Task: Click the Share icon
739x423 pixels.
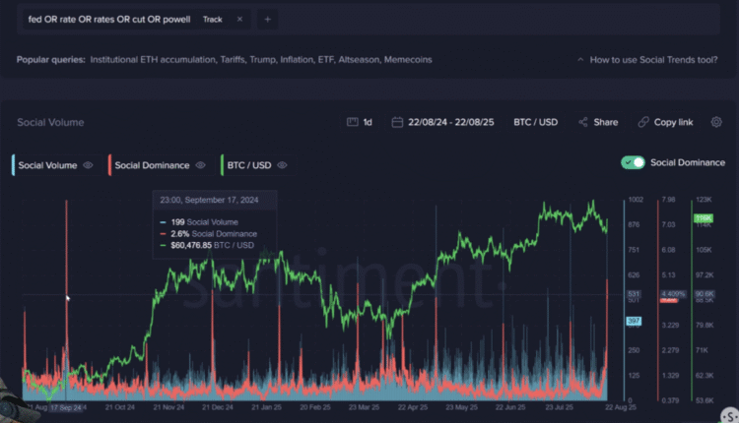Action: 583,122
